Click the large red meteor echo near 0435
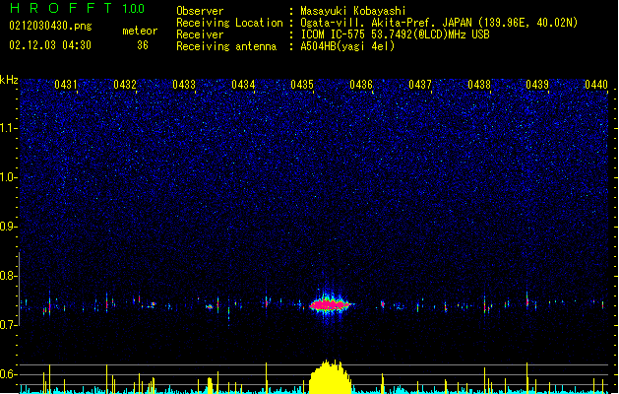Viewport: 619px width, 394px height. point(330,304)
